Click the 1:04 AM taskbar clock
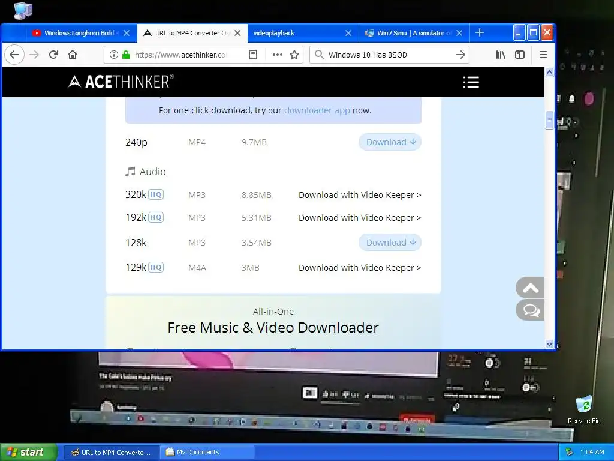The image size is (614, 461). [x=592, y=453]
